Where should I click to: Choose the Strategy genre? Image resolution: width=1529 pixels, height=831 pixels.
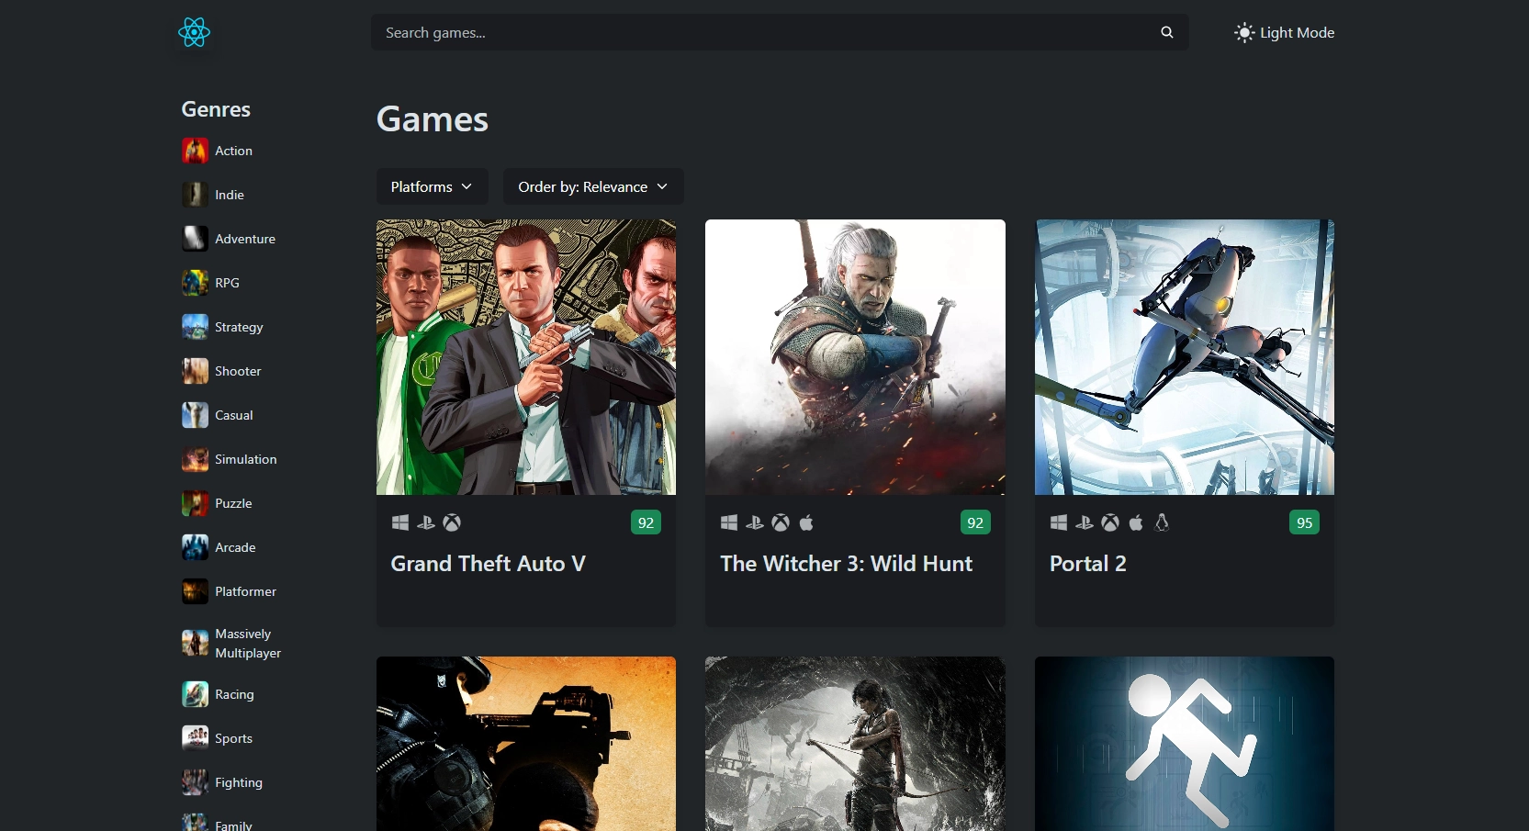pyautogui.click(x=239, y=327)
